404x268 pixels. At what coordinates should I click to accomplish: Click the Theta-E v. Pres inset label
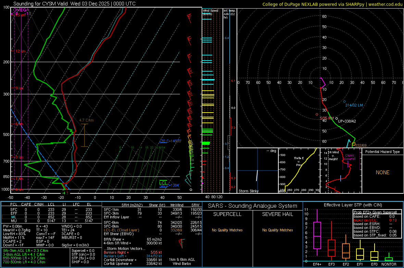(x=299, y=161)
